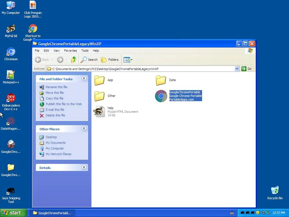Select the Recycle Bin icon
289x217 pixels.
click(x=275, y=191)
